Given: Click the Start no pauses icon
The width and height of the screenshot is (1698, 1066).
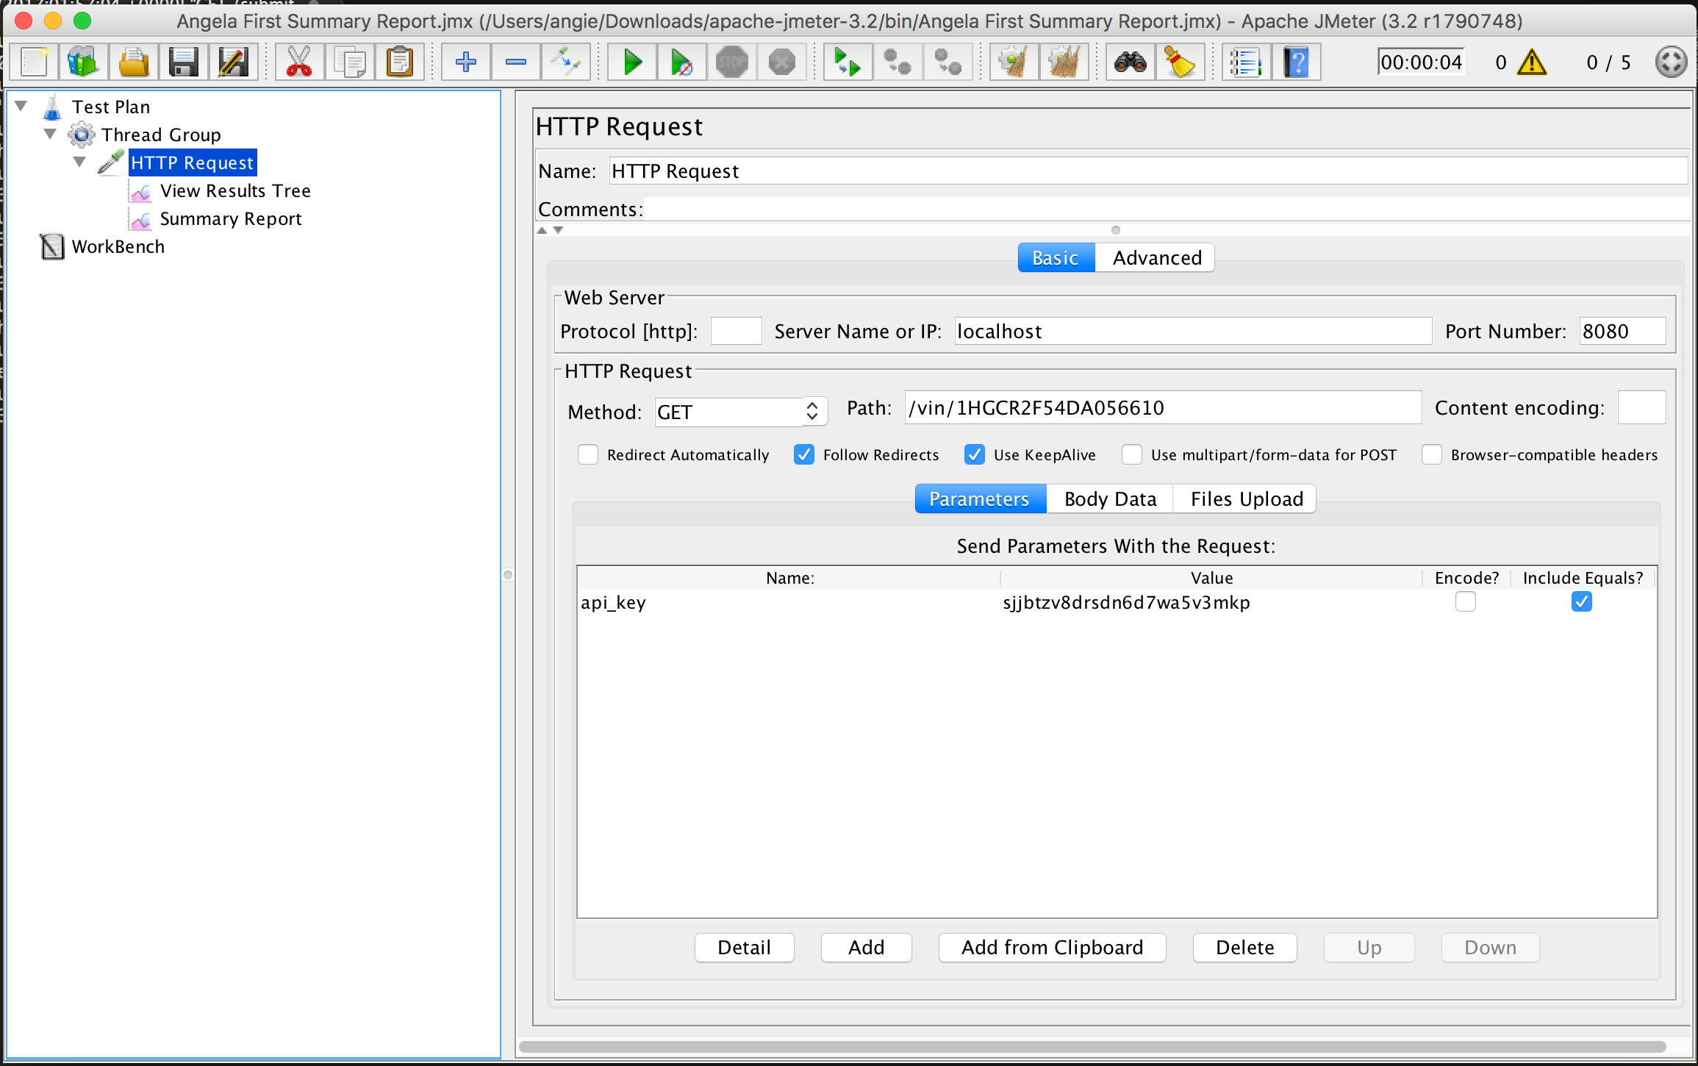Looking at the screenshot, I should pyautogui.click(x=681, y=62).
